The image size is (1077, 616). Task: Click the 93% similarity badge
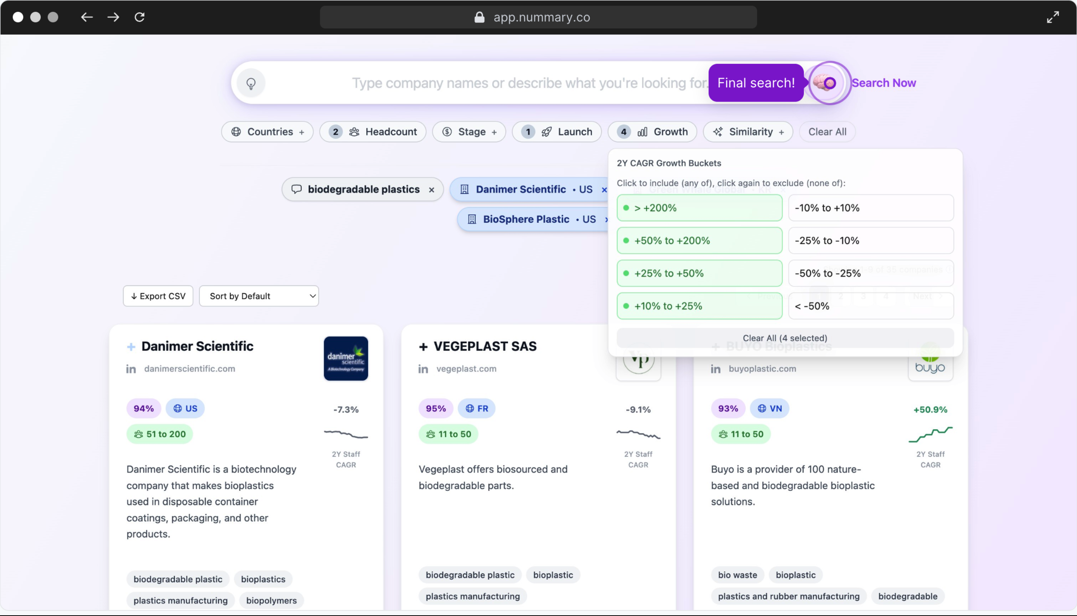point(728,409)
